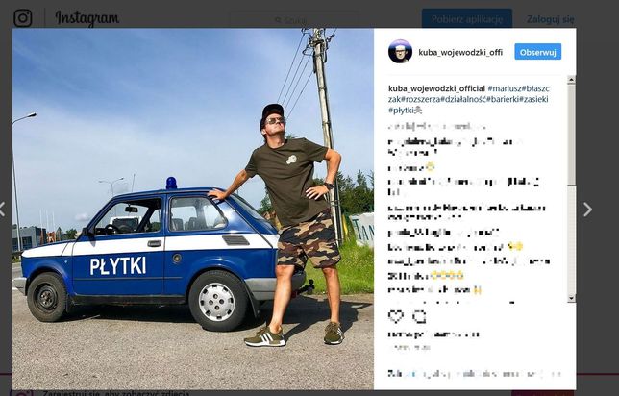619x396 pixels.
Task: Like the post with the heart icon
Action: tap(396, 316)
